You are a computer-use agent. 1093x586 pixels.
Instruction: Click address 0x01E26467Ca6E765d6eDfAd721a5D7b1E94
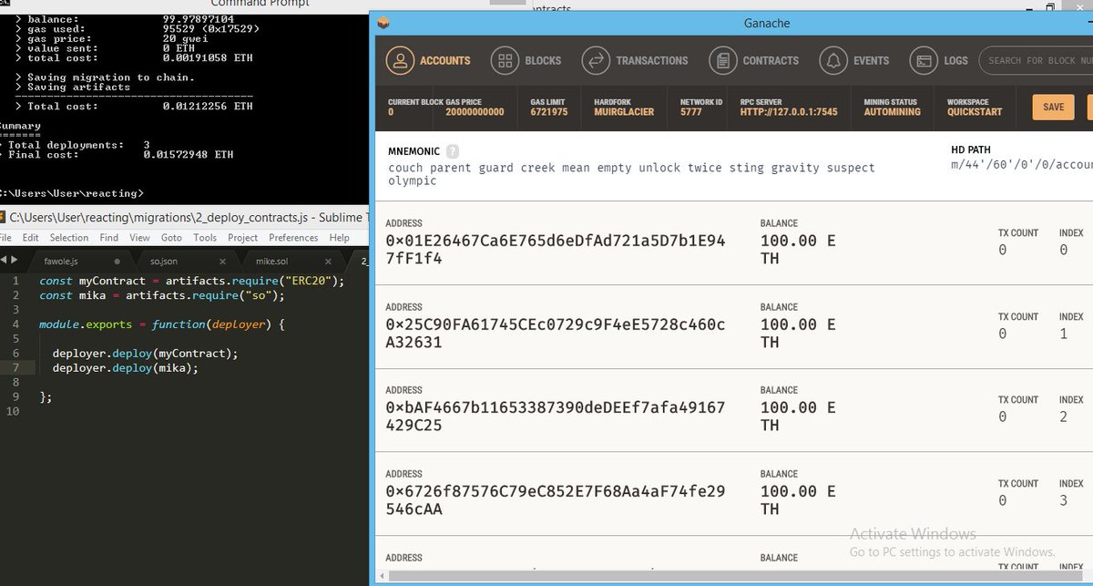[556, 250]
